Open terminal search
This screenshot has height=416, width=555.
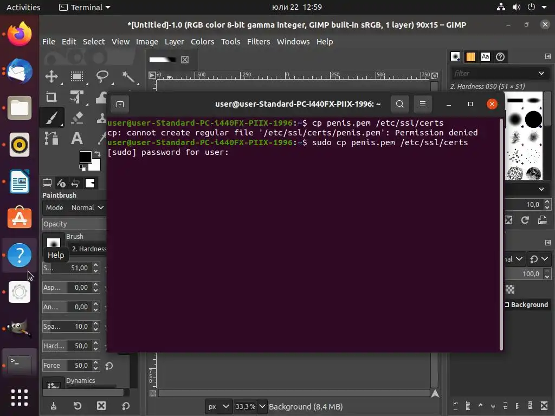coord(399,104)
